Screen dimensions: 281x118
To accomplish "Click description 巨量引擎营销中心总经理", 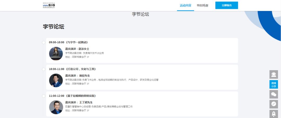I will (x=78, y=107).
